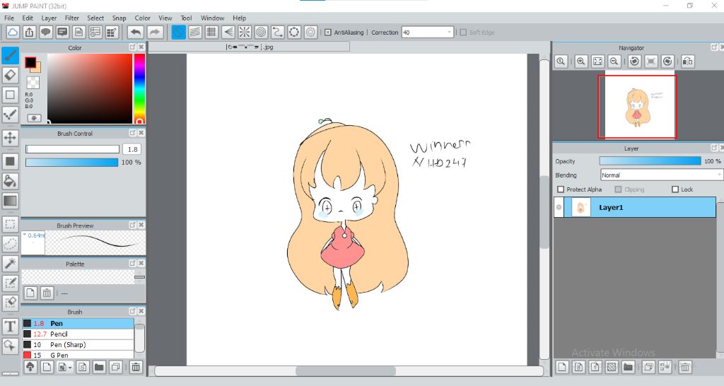Select the Bucket fill tool
Screen dimensions: 724x386
tap(10, 181)
